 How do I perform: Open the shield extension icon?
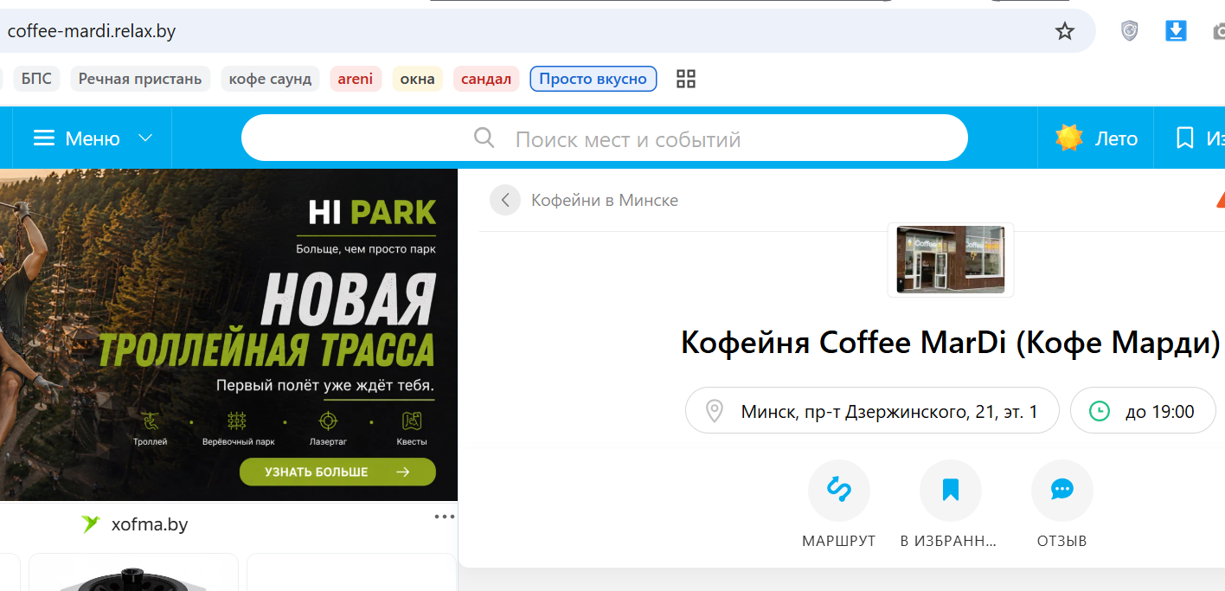pos(1129,31)
